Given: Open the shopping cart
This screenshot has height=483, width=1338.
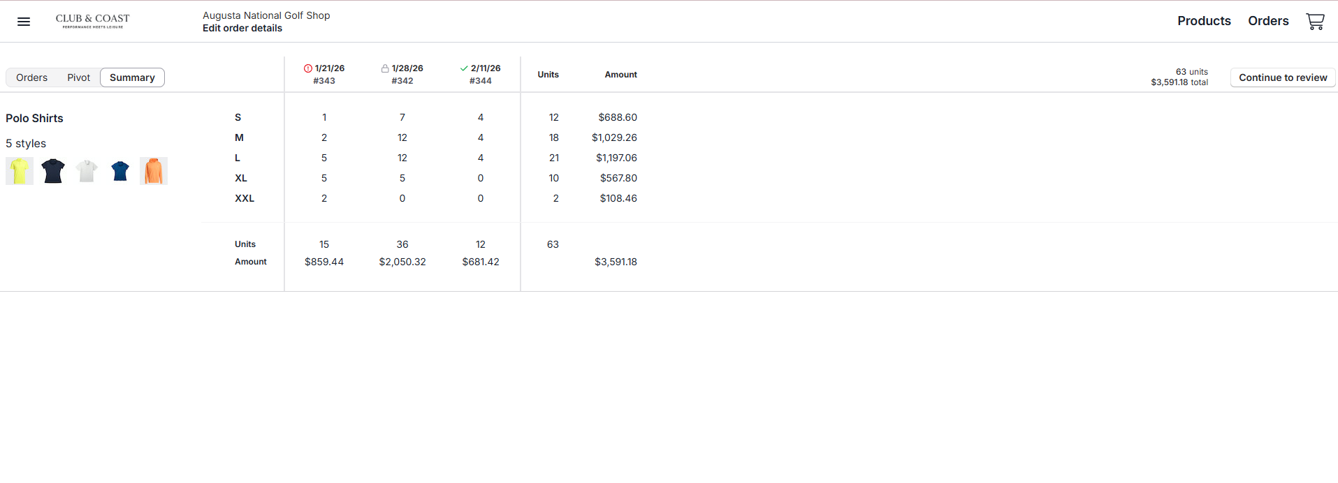Looking at the screenshot, I should [x=1315, y=22].
